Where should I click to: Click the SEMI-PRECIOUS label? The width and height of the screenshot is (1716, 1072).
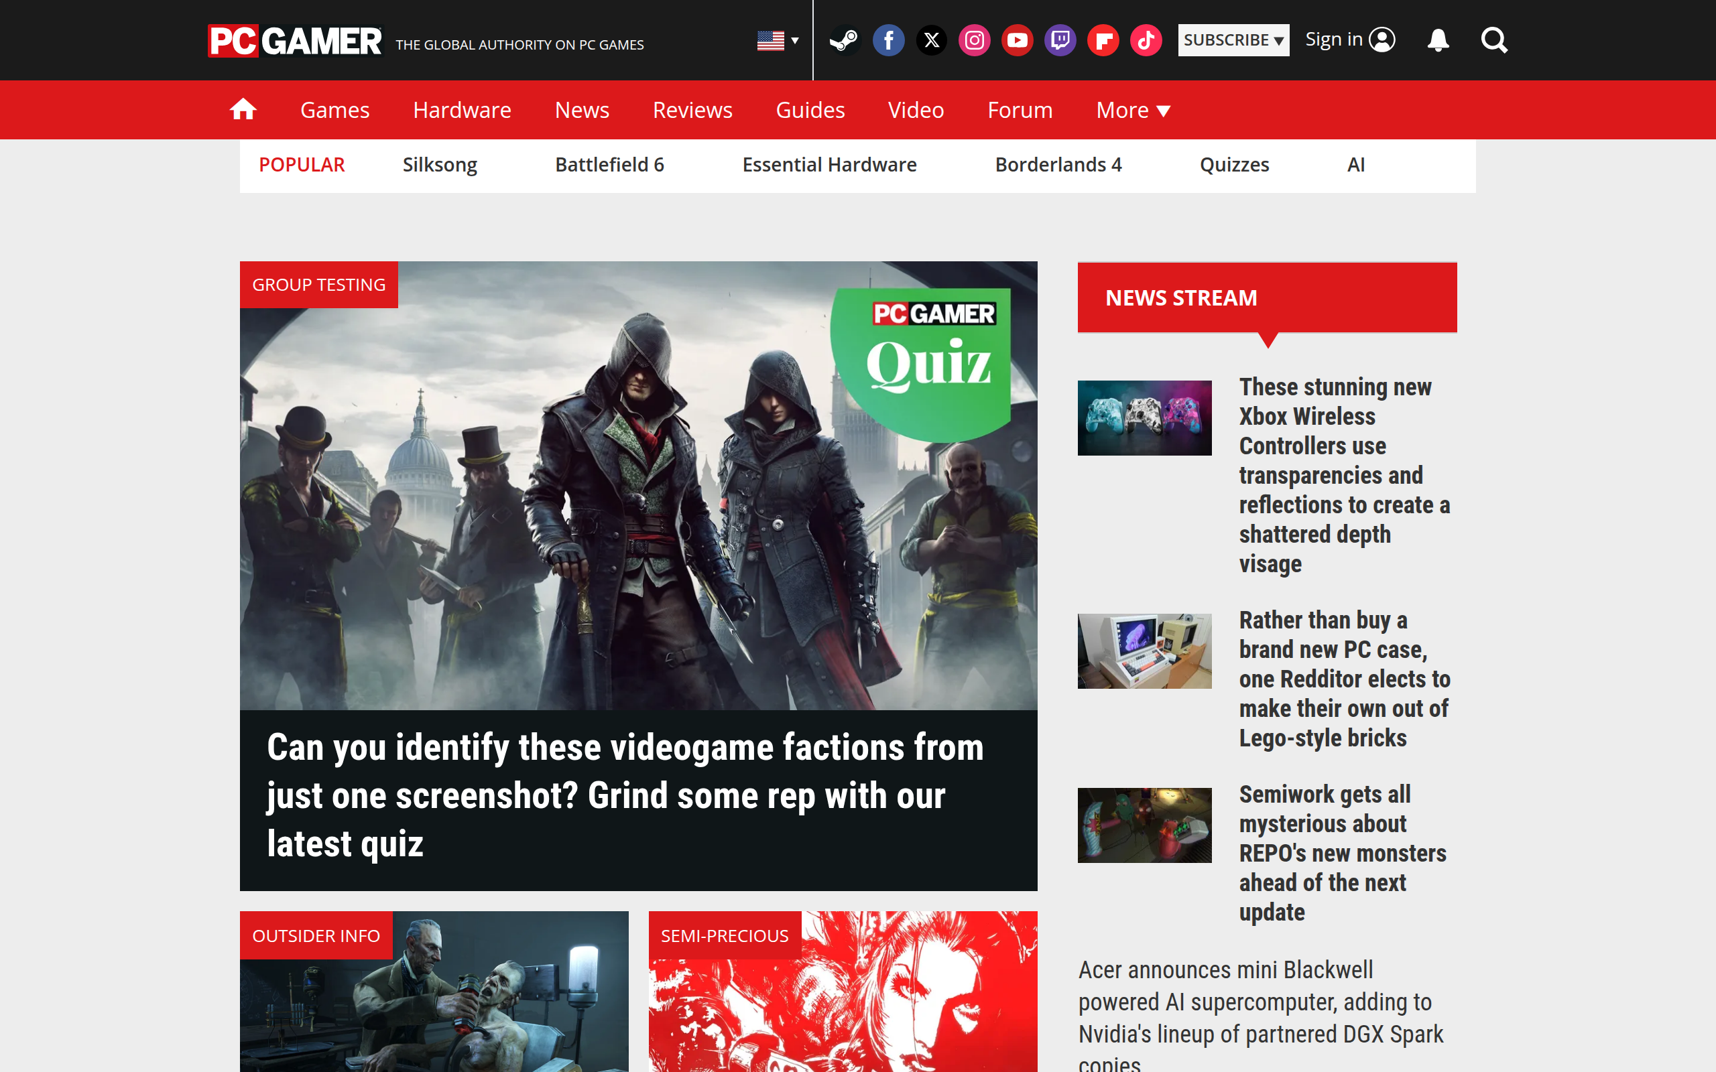click(x=724, y=935)
